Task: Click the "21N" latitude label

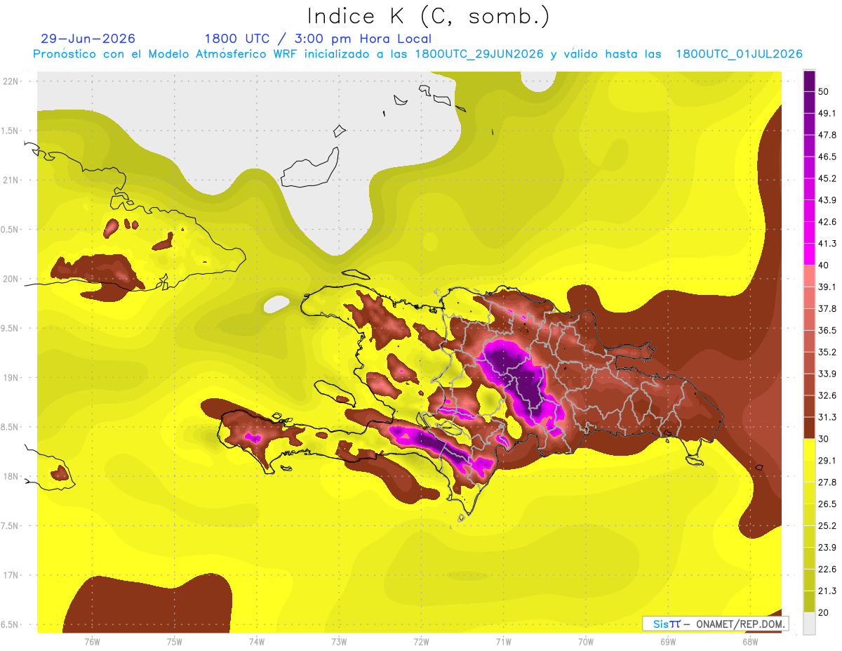Action: coord(11,180)
